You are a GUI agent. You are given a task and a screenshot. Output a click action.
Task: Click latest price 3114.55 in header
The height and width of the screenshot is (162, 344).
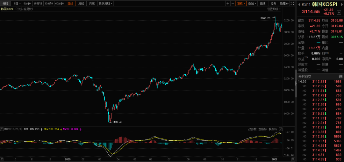click(x=311, y=12)
